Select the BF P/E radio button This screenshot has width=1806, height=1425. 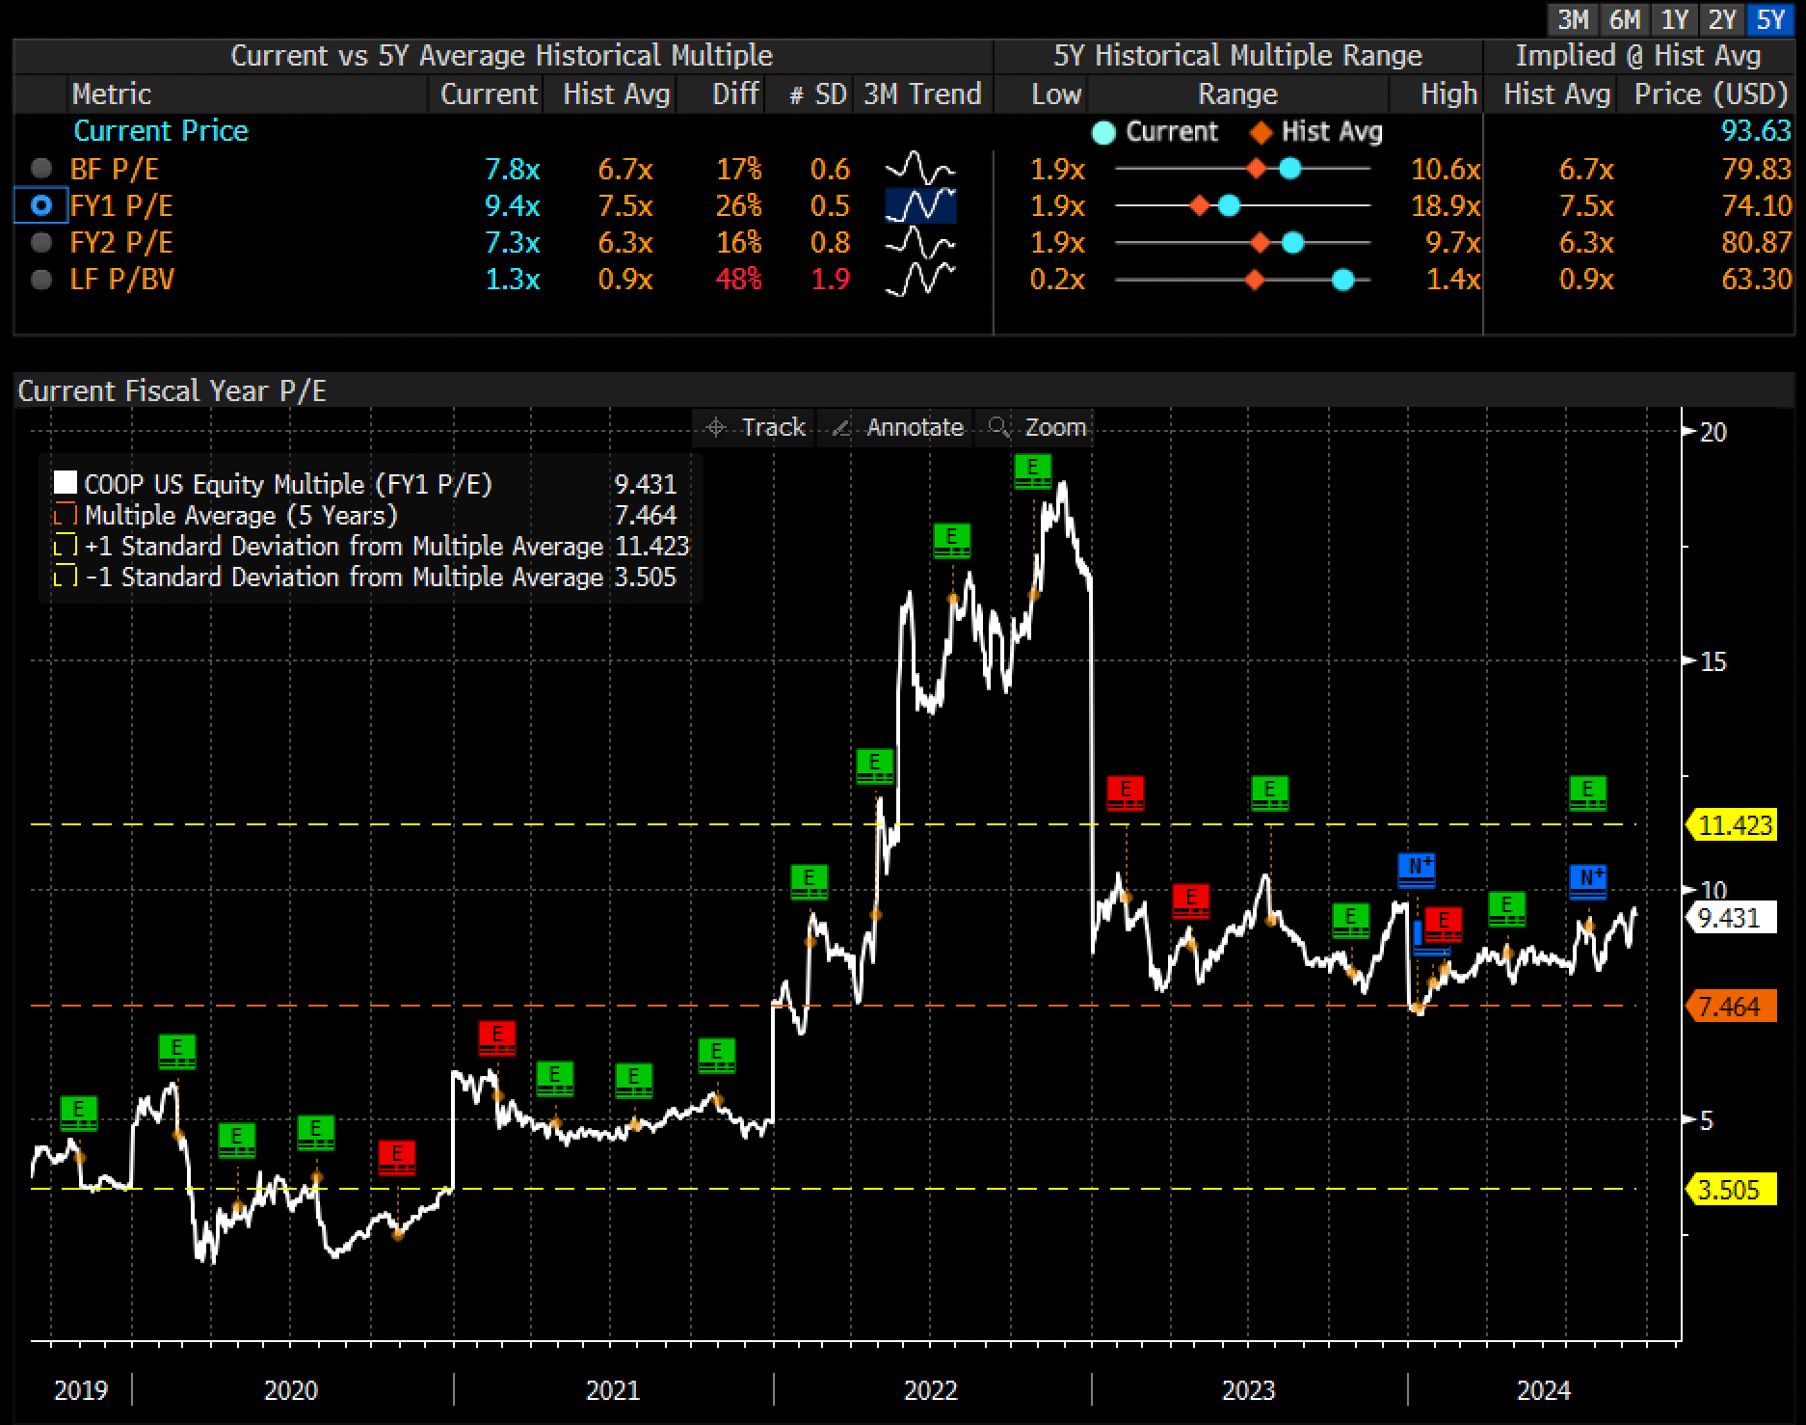click(41, 170)
